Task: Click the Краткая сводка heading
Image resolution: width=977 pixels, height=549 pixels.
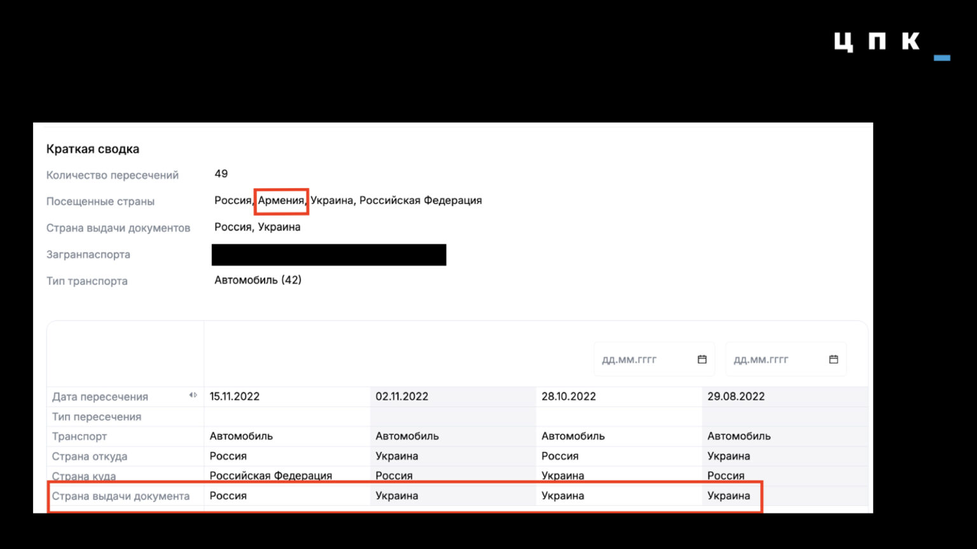Action: [93, 149]
